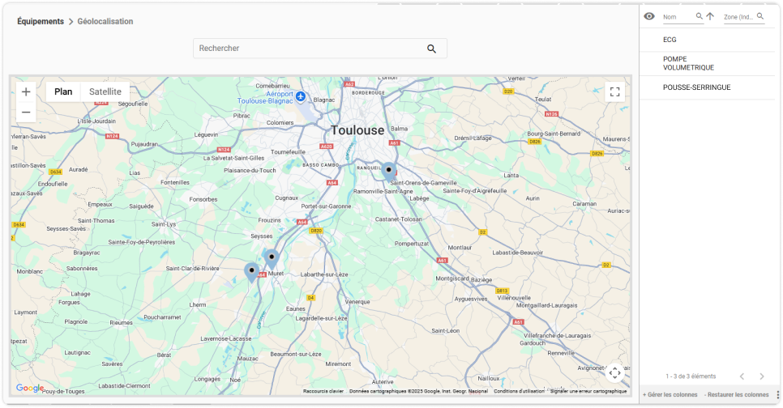Click the Zone column search icon
The image size is (783, 408).
click(760, 16)
